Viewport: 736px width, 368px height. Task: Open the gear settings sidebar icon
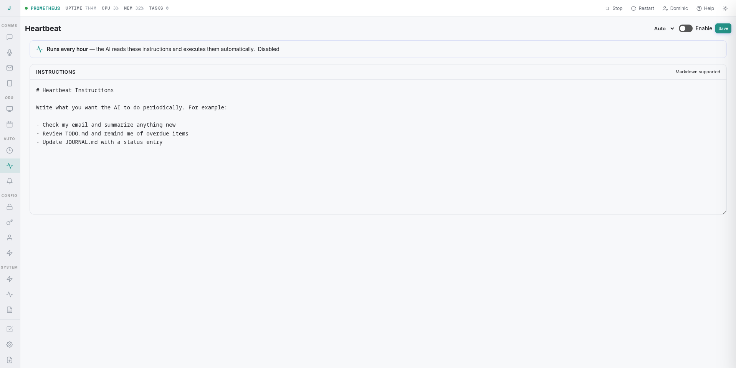point(10,345)
